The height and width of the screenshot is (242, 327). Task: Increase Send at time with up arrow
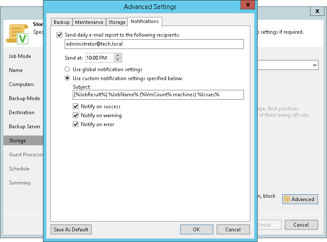tap(118, 55)
